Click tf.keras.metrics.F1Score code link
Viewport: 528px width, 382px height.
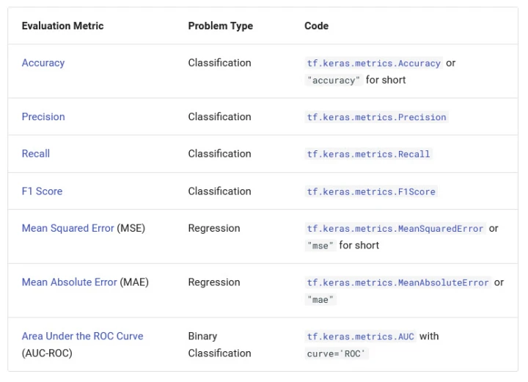(x=371, y=192)
